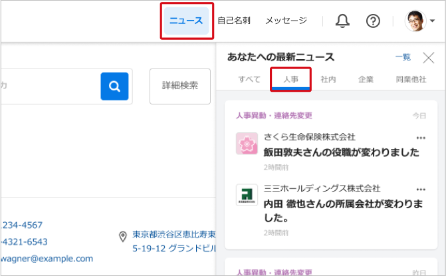Click the wagner@example.com email link
This screenshot has height=276, width=446.
[x=47, y=259]
